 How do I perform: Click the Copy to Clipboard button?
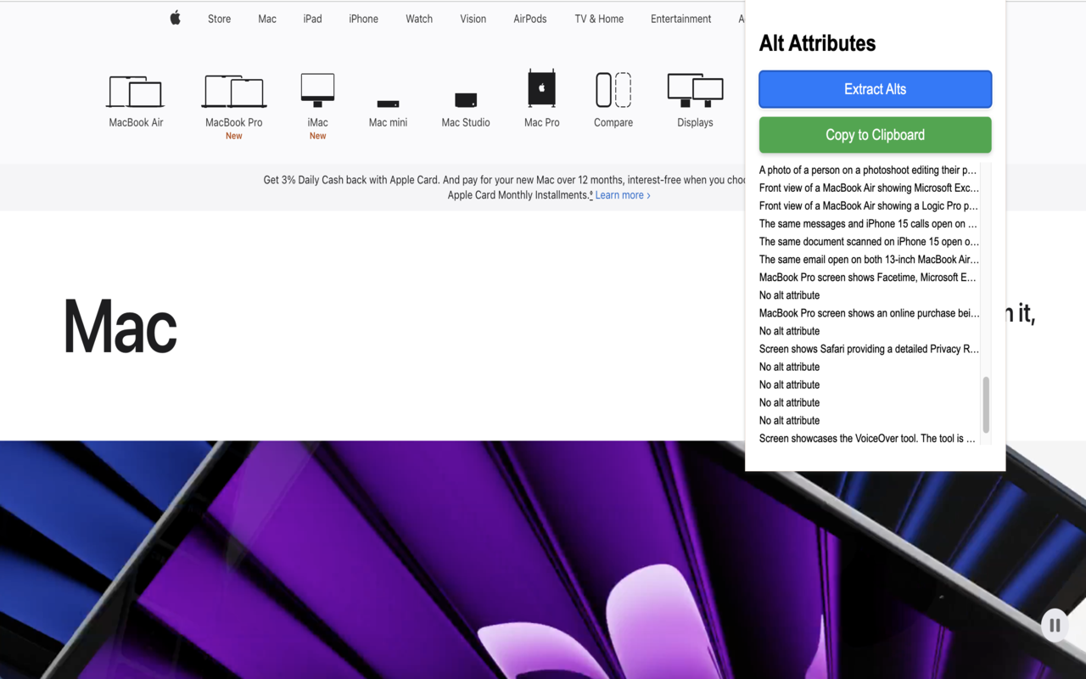pyautogui.click(x=875, y=135)
